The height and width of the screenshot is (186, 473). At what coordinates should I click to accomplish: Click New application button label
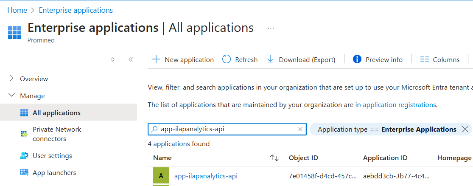click(x=189, y=60)
